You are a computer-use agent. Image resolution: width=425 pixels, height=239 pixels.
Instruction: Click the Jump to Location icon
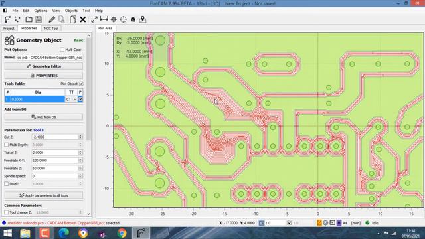tap(133, 19)
